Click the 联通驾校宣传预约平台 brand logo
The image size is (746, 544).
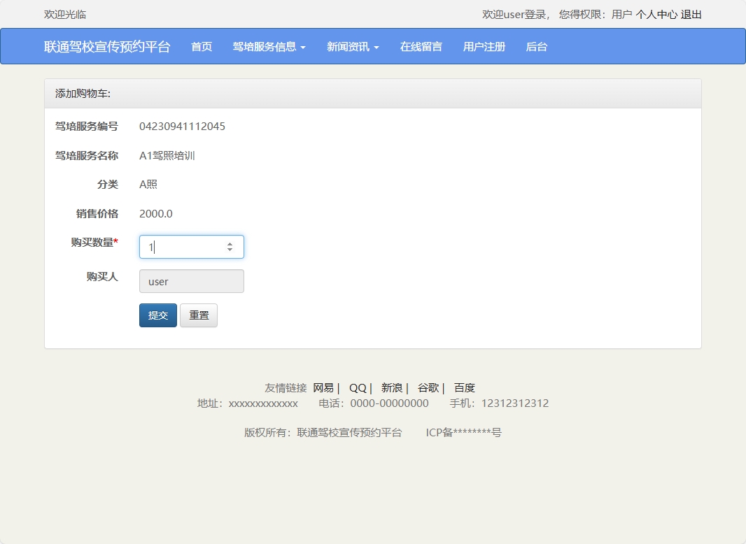[106, 46]
